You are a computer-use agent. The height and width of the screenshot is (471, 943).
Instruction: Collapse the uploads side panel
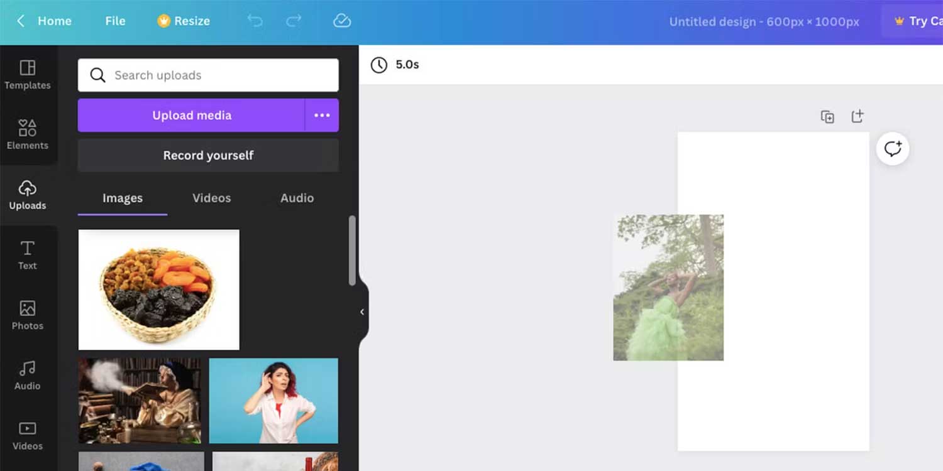[361, 311]
